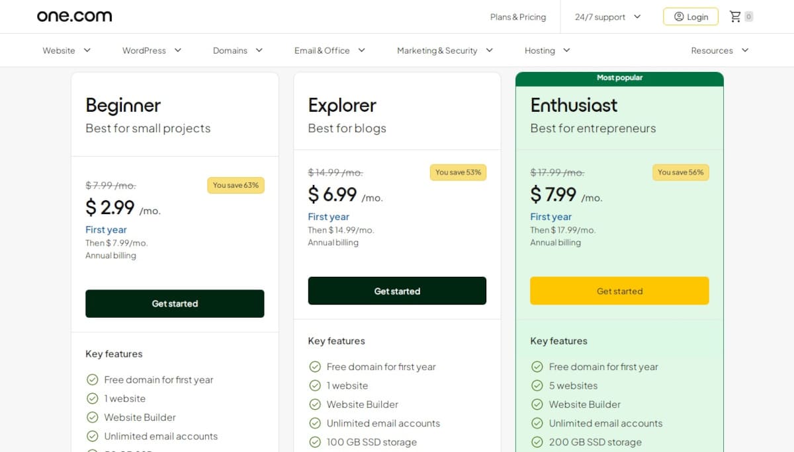Click the First year link under Explorer pricing
The height and width of the screenshot is (452, 794).
coord(328,217)
